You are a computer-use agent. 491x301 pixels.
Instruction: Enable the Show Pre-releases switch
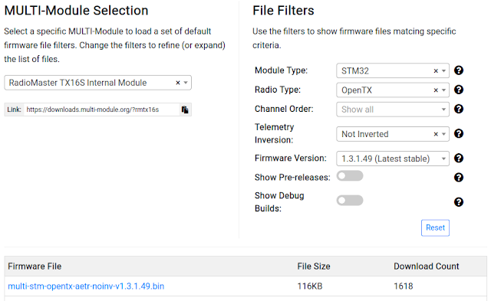click(x=350, y=176)
